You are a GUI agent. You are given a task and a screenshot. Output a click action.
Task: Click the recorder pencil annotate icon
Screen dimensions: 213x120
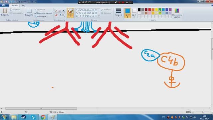coord(115,2)
